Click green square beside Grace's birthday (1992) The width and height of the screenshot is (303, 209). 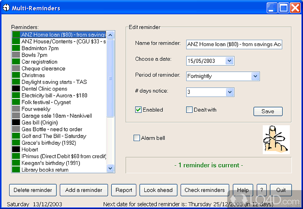(16, 143)
